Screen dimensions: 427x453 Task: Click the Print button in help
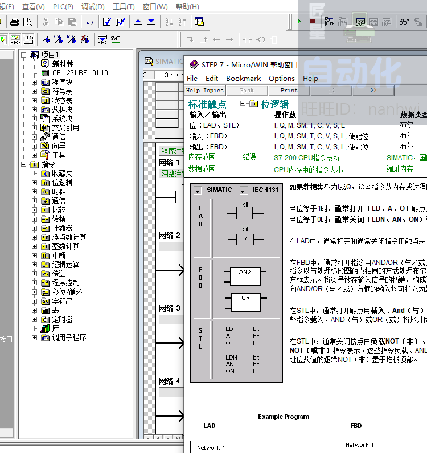pos(289,91)
